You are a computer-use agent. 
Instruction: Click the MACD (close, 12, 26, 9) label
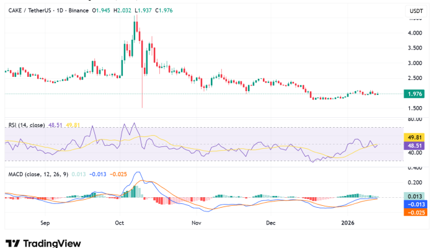38,174
